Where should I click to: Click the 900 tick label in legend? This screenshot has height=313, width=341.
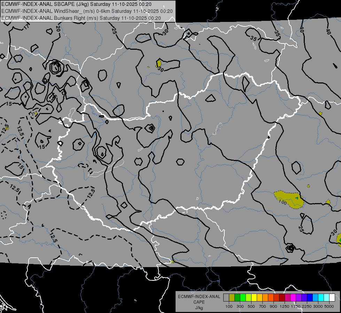(273, 306)
